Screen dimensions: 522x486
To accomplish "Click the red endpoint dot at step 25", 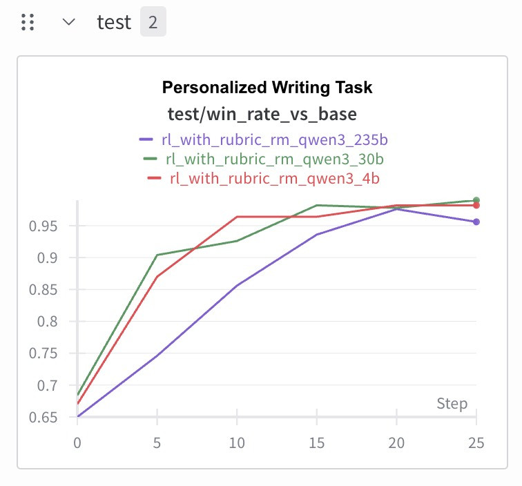I will coord(476,206).
